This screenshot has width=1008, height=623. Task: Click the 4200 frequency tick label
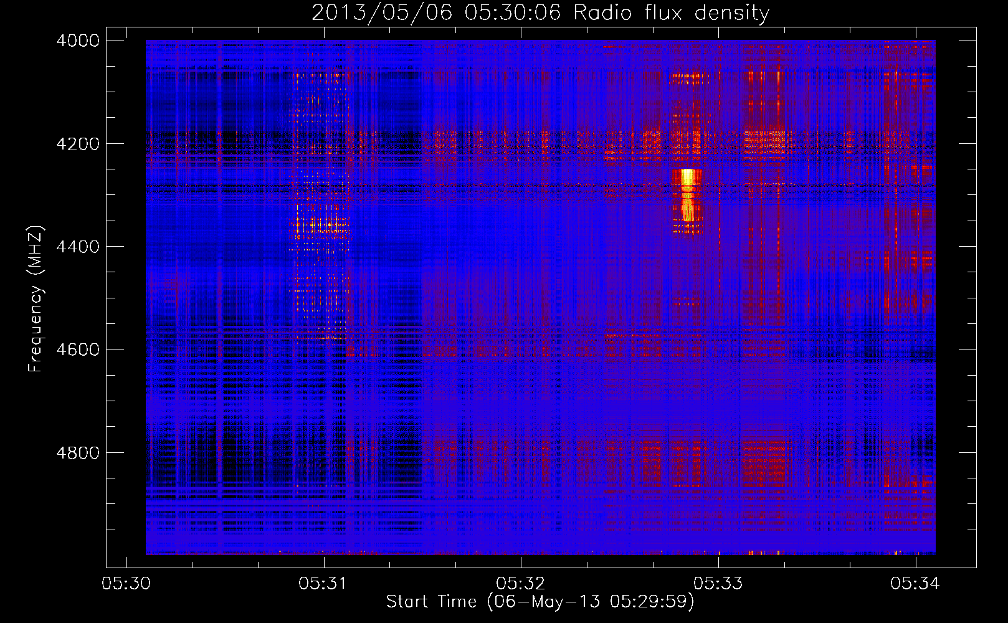coord(78,144)
